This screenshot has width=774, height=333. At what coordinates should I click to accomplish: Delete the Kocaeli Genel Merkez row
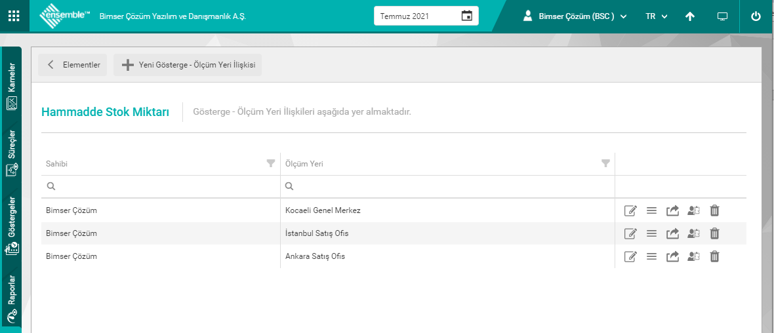click(x=715, y=211)
